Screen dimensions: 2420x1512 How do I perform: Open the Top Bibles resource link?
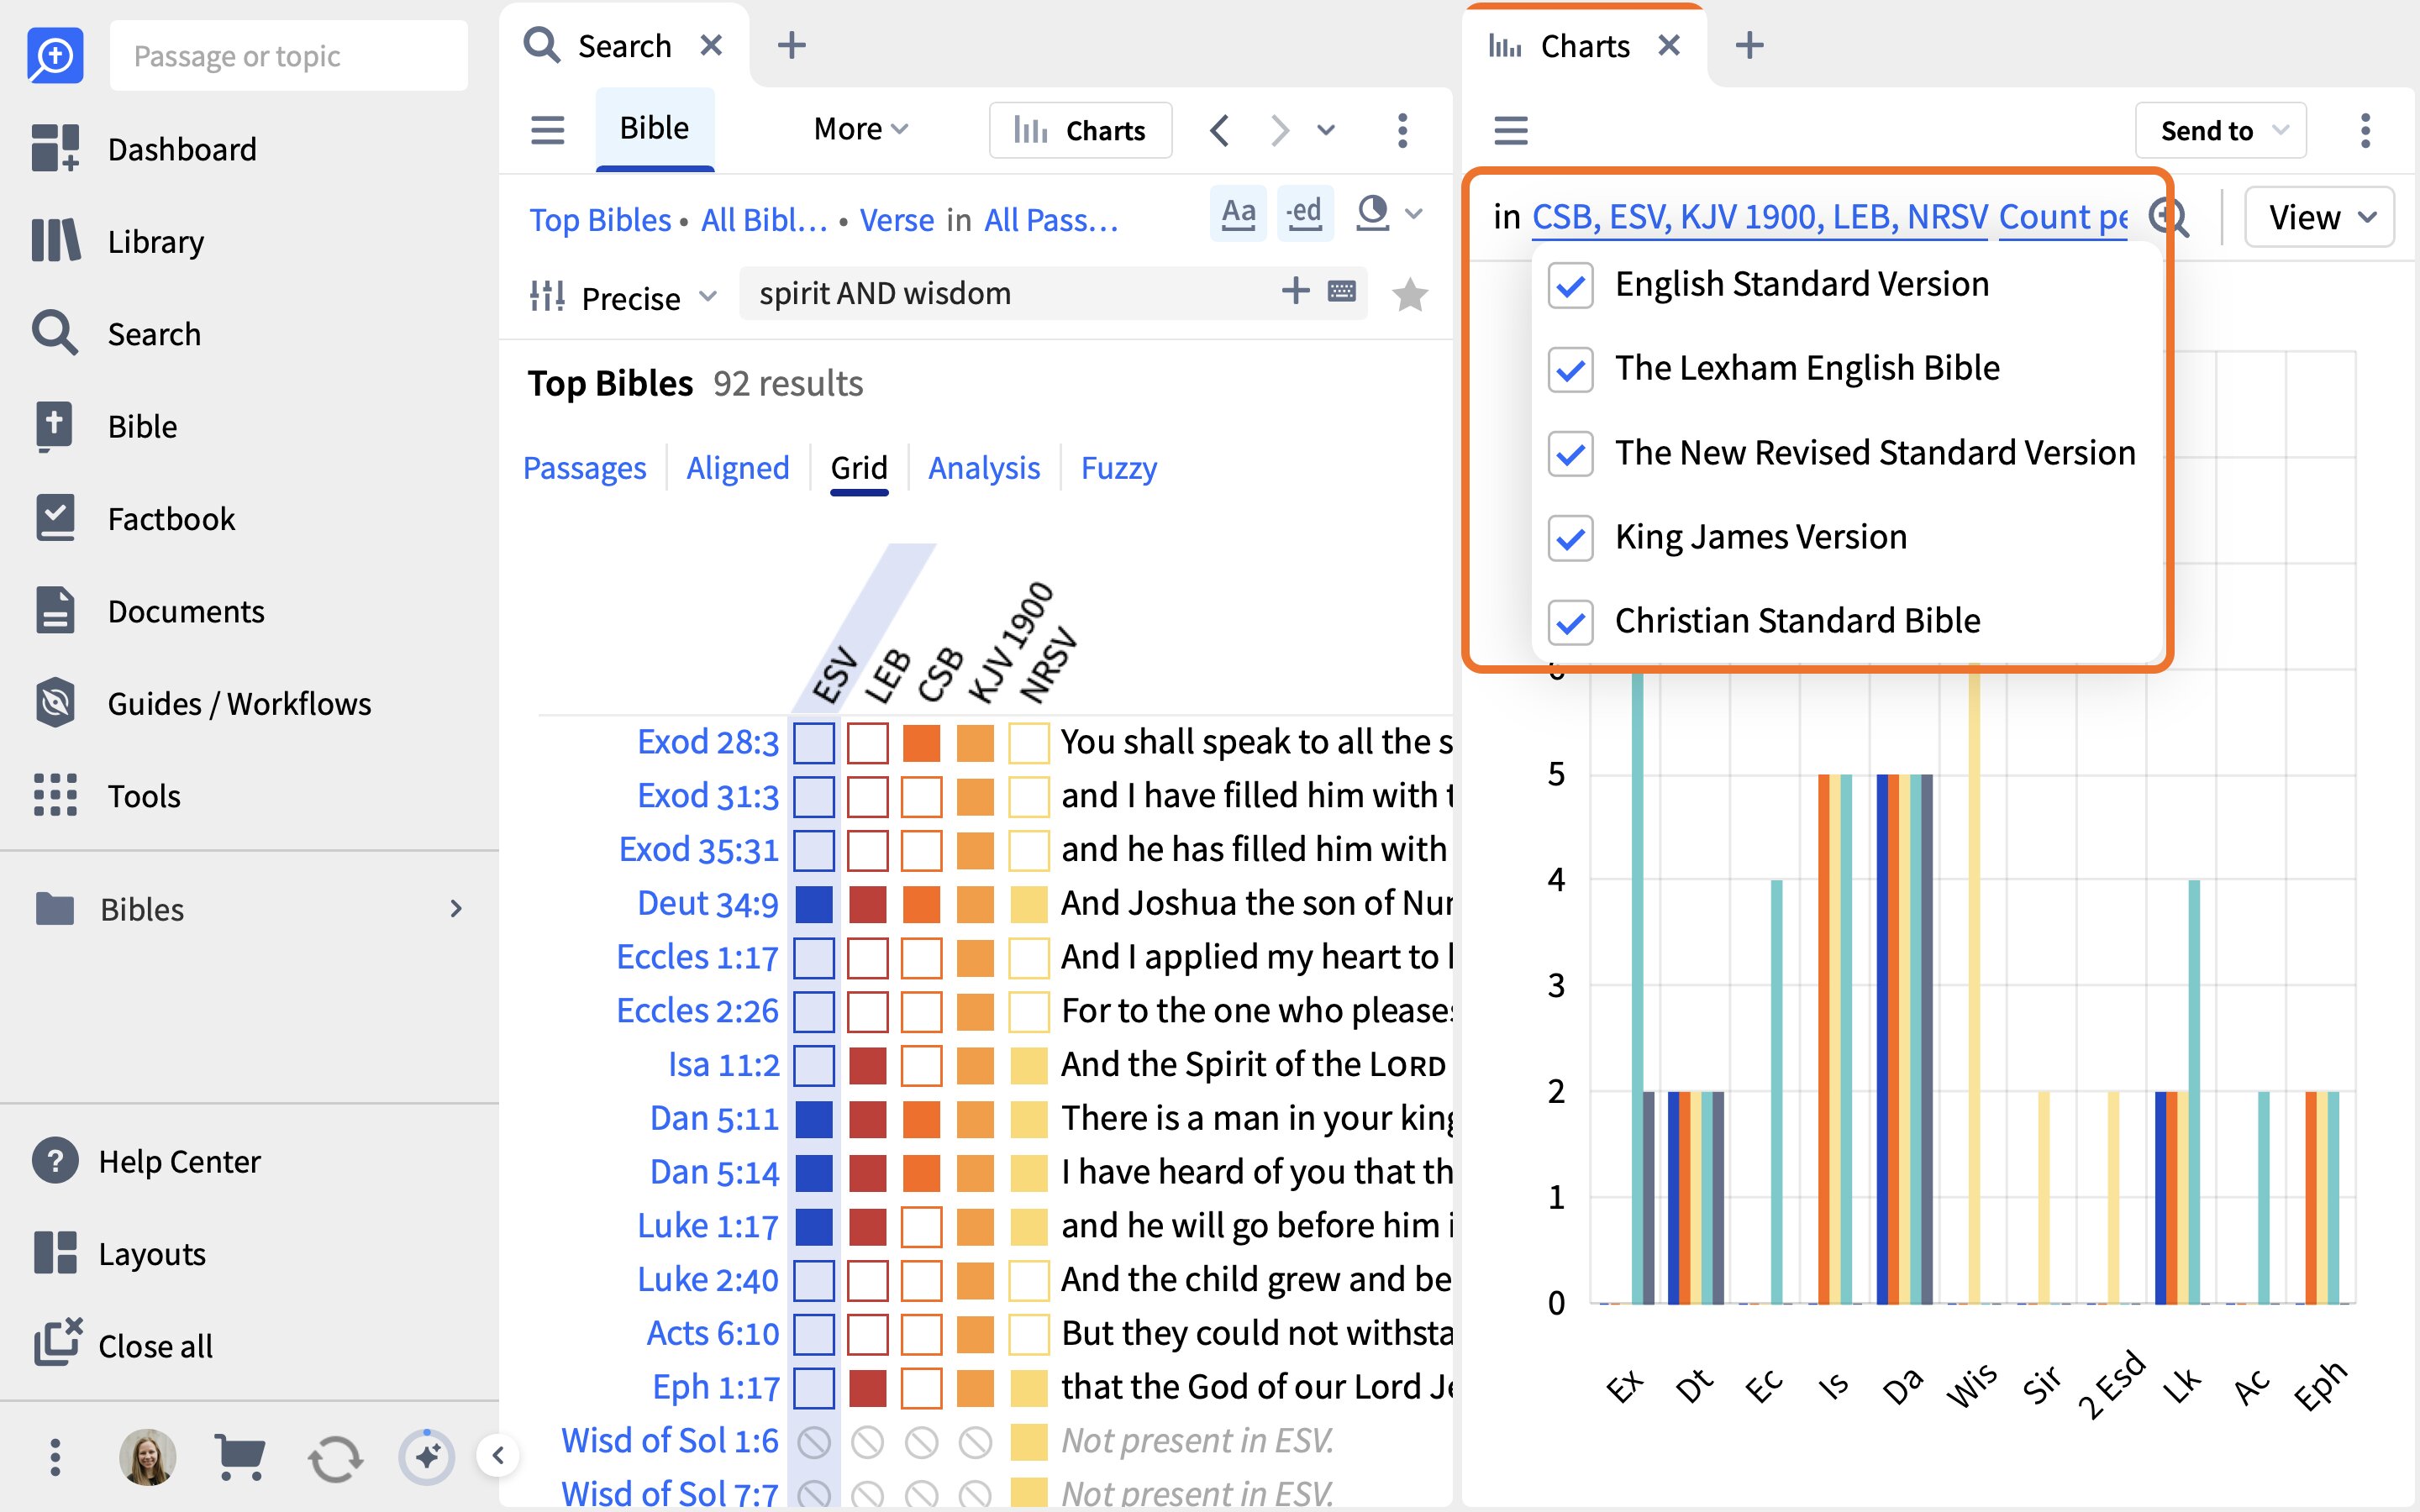600,219
